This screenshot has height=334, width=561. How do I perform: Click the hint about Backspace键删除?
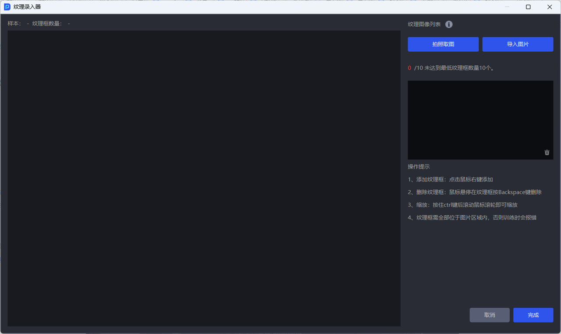[x=475, y=192]
